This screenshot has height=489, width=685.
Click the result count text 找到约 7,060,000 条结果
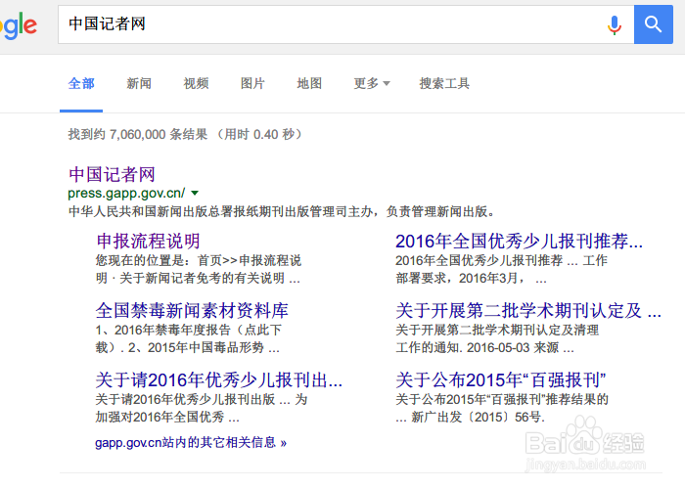tap(138, 134)
